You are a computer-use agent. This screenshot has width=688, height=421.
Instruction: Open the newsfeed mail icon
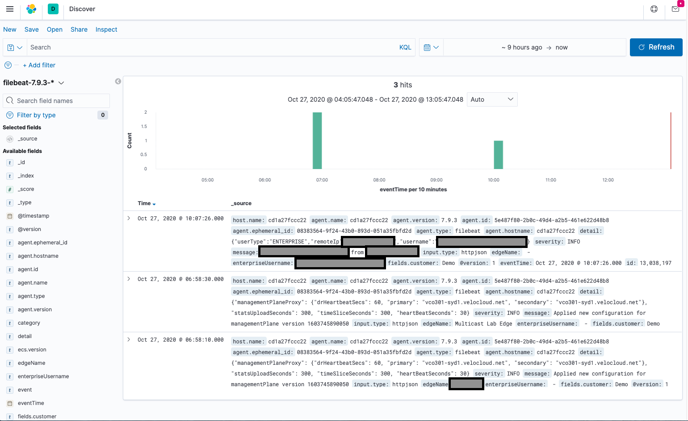pos(675,9)
